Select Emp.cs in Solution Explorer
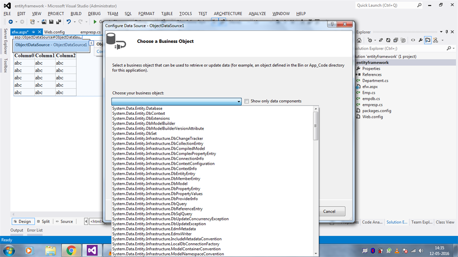 click(x=369, y=93)
